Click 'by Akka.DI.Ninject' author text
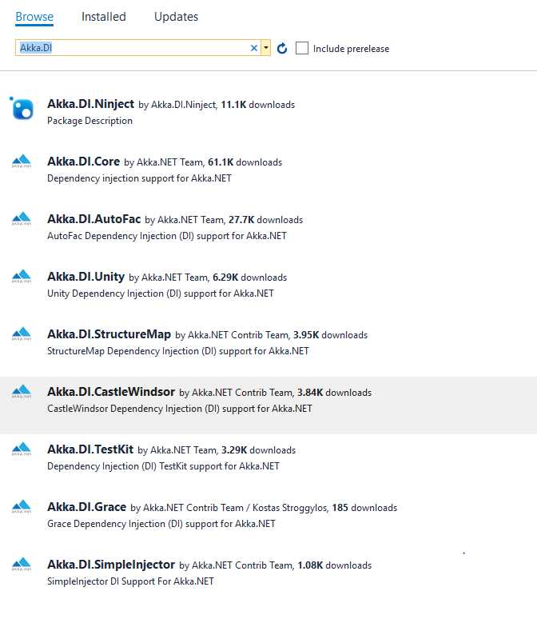Viewport: 537px width, 619px height. tap(177, 105)
